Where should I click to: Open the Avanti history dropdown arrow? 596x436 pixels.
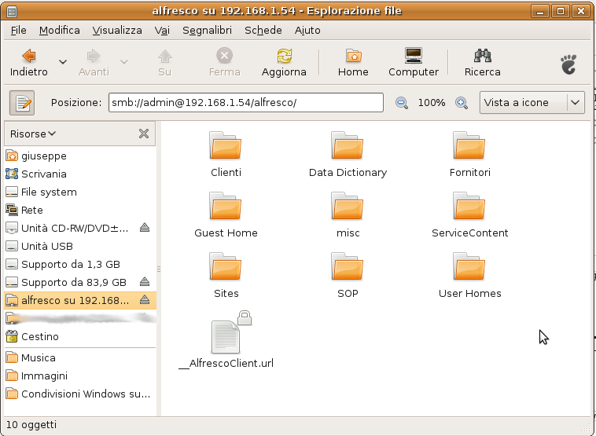(x=124, y=61)
